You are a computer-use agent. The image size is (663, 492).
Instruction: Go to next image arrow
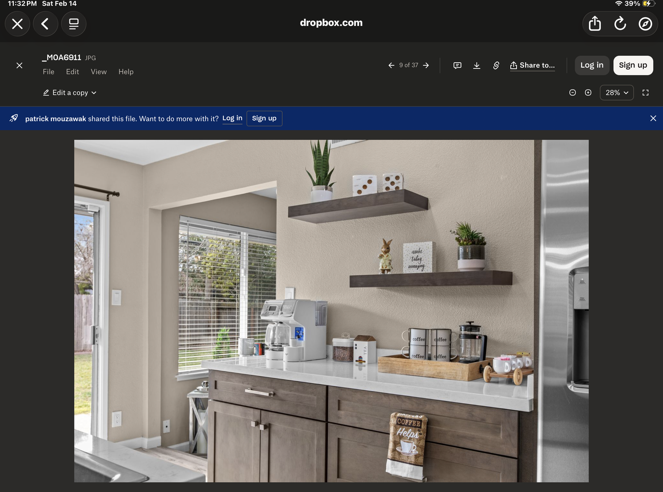pos(426,65)
